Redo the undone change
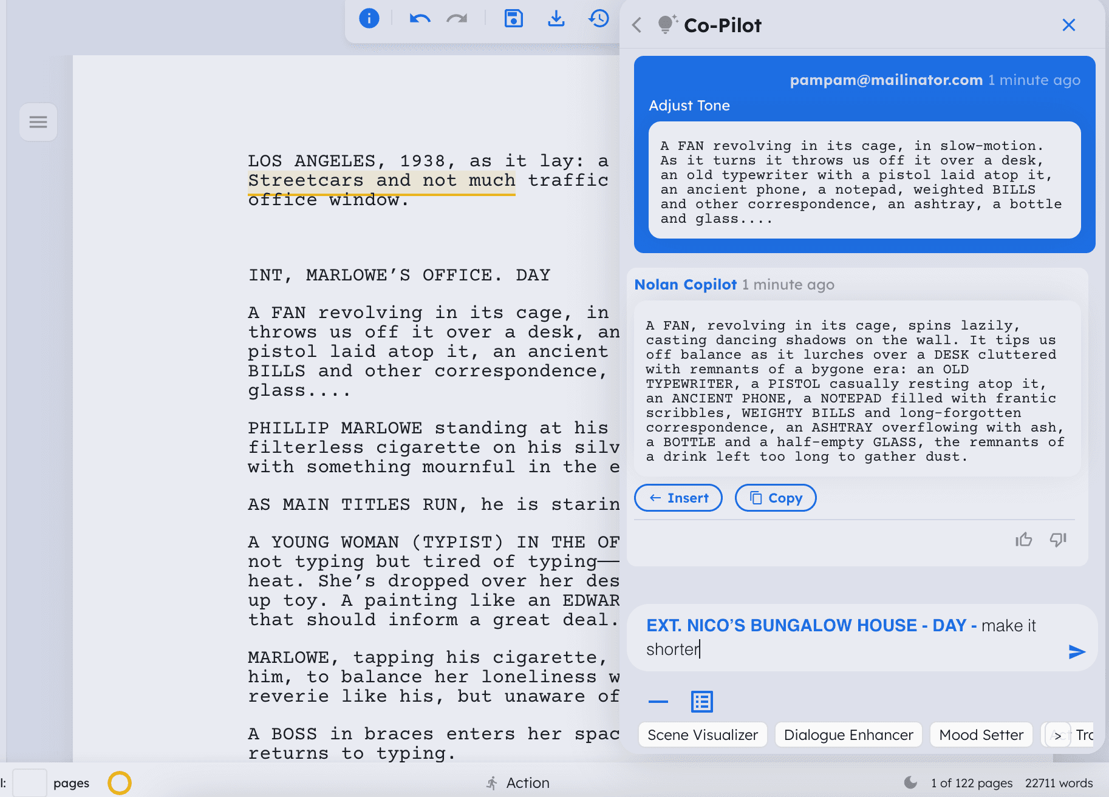 click(x=457, y=19)
